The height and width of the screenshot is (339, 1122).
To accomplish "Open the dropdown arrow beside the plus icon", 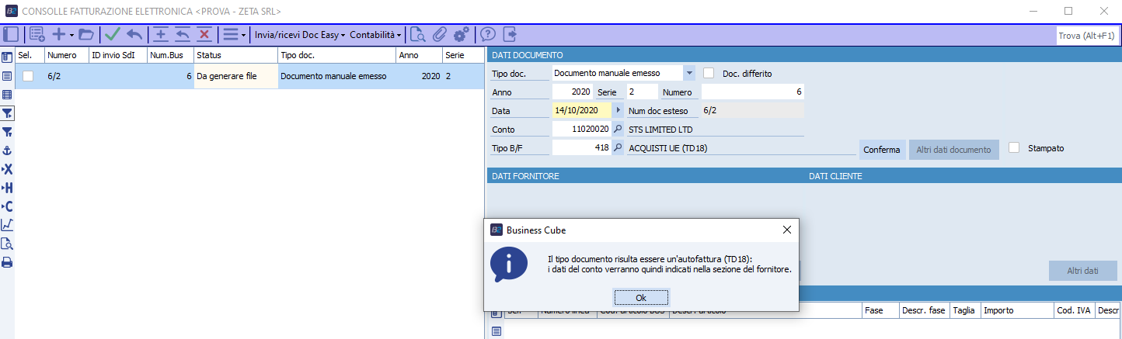I will point(71,35).
